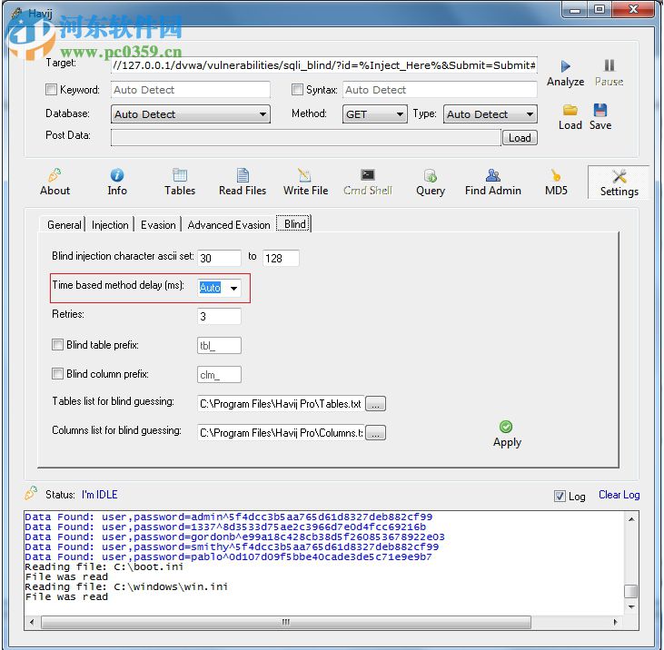664x650 pixels.
Task: Open the Write File section
Action: 305,182
